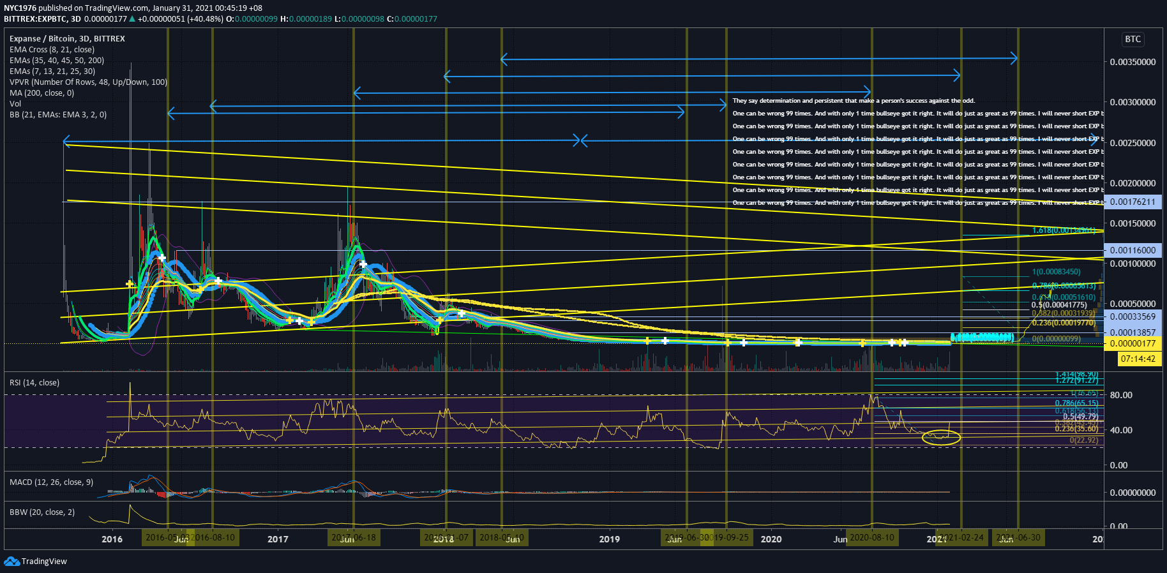The height and width of the screenshot is (573, 1167).
Task: Click the 0.00033569 price label
Action: 1133,317
